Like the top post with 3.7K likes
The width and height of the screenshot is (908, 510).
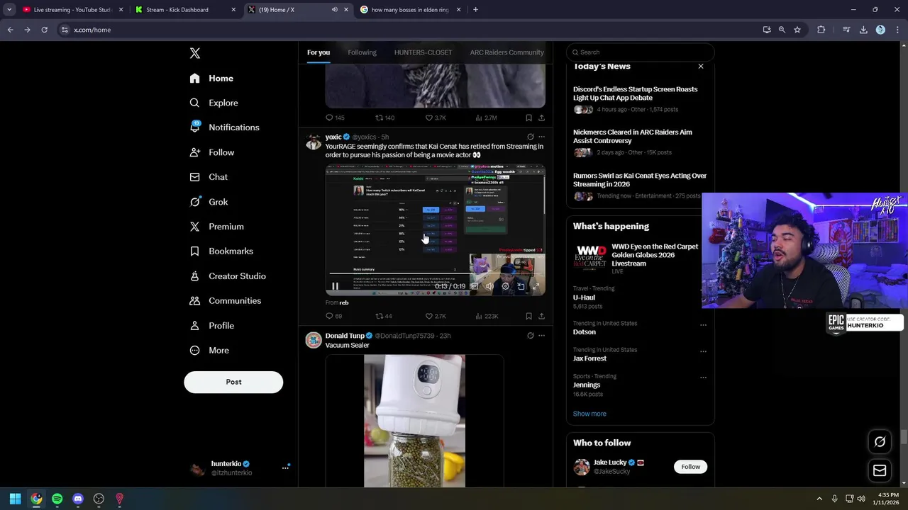coord(435,118)
